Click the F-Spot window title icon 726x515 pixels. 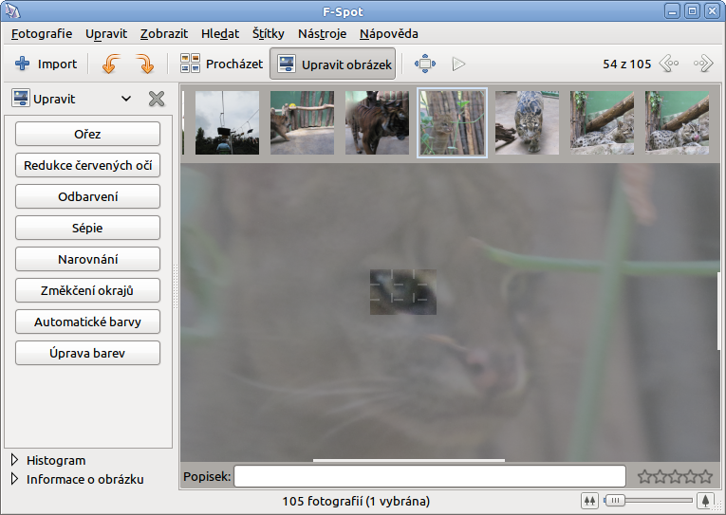pyautogui.click(x=12, y=11)
